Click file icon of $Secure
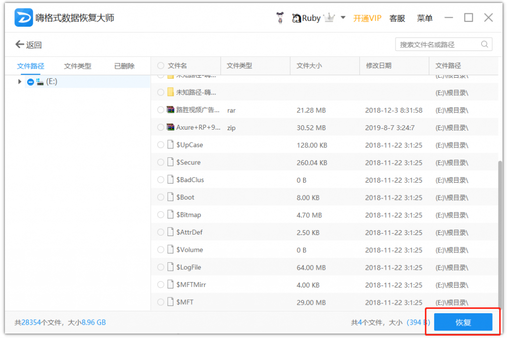Image resolution: width=507 pixels, height=338 pixels. click(170, 162)
